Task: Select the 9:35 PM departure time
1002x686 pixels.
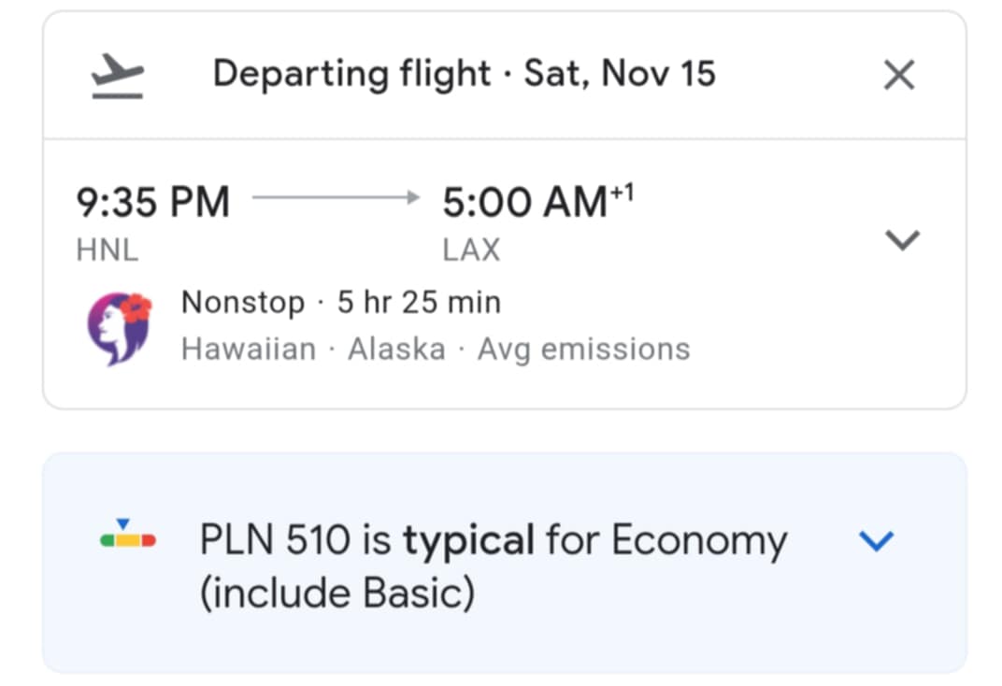Action: coord(152,203)
